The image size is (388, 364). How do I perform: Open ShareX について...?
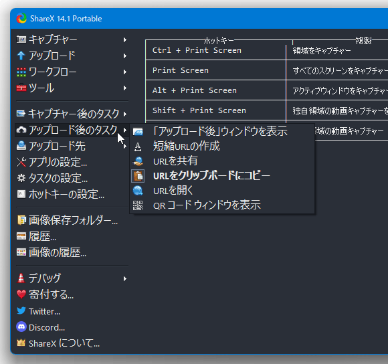coord(72,343)
